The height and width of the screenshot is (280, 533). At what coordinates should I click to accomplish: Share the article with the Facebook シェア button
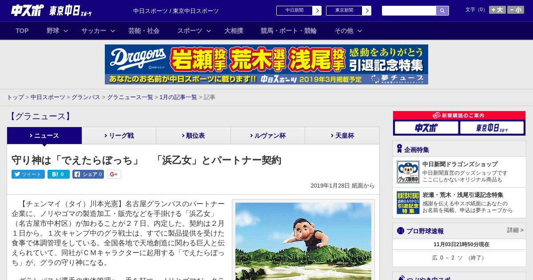point(88,174)
